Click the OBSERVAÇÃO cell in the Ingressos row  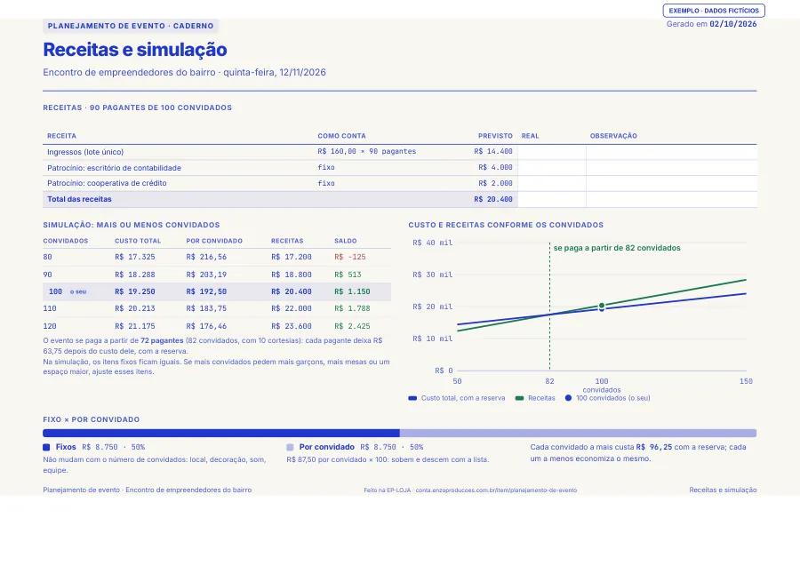[x=671, y=152]
